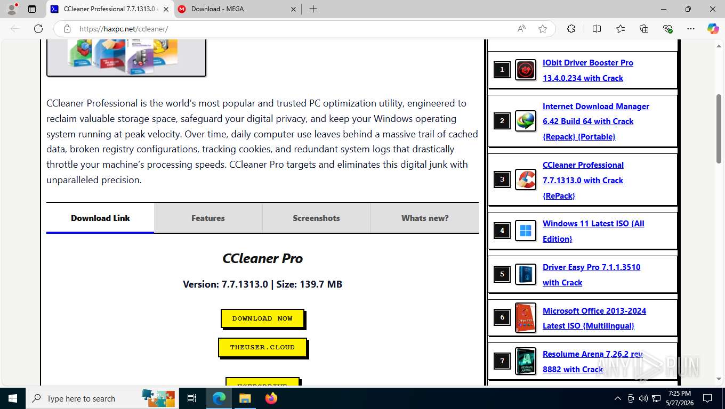Screen dimensions: 725x409
Task: Click the CCleaner logo icon in sidebar
Action: [526, 179]
